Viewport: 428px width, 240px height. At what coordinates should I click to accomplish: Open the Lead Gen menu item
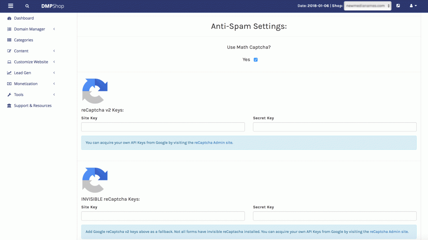23,73
